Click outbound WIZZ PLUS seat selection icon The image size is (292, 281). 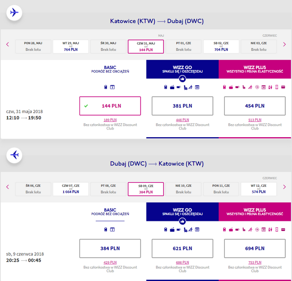(244, 87)
